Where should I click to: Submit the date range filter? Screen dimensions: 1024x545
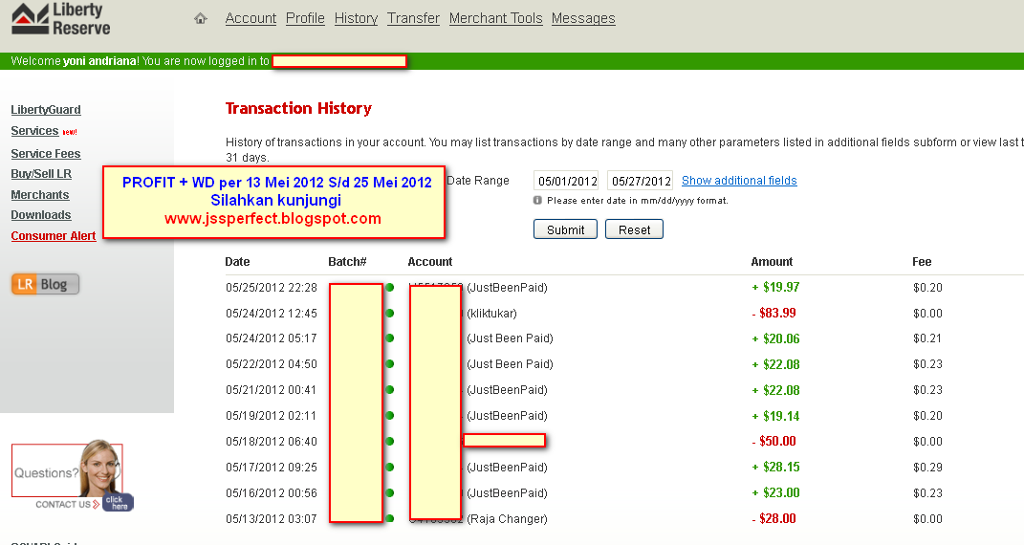(x=566, y=229)
